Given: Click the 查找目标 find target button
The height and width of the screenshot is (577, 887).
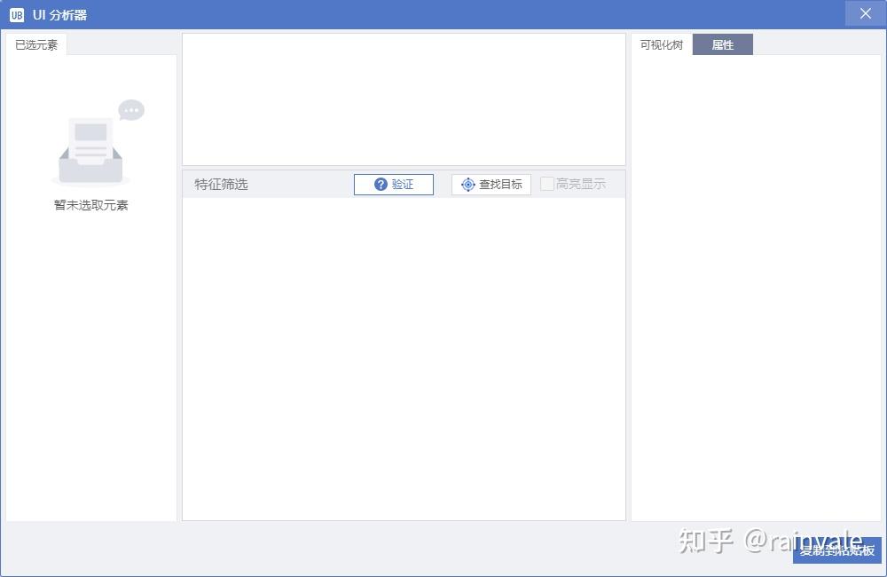Looking at the screenshot, I should pyautogui.click(x=491, y=184).
